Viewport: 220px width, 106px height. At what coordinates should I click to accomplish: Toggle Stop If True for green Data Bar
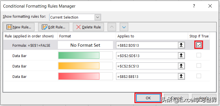199,55
